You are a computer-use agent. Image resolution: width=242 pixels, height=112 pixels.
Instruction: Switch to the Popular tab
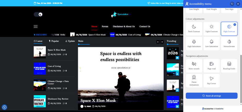click(54, 41)
